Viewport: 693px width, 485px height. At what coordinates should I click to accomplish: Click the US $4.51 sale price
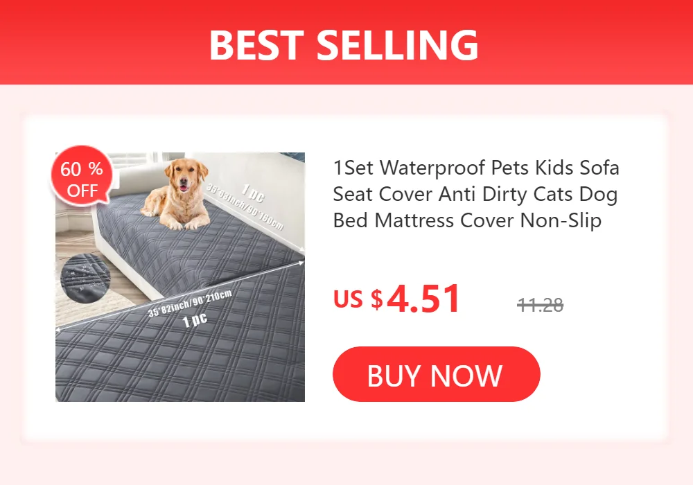coord(396,299)
